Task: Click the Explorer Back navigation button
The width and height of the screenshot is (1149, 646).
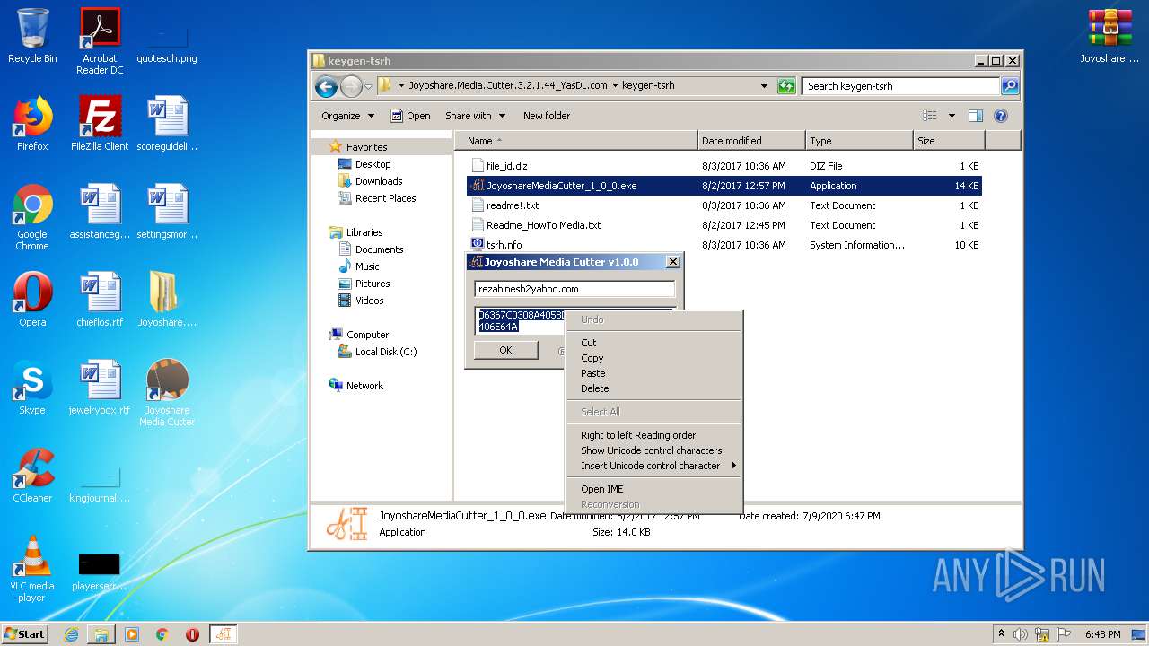Action: 326,86
